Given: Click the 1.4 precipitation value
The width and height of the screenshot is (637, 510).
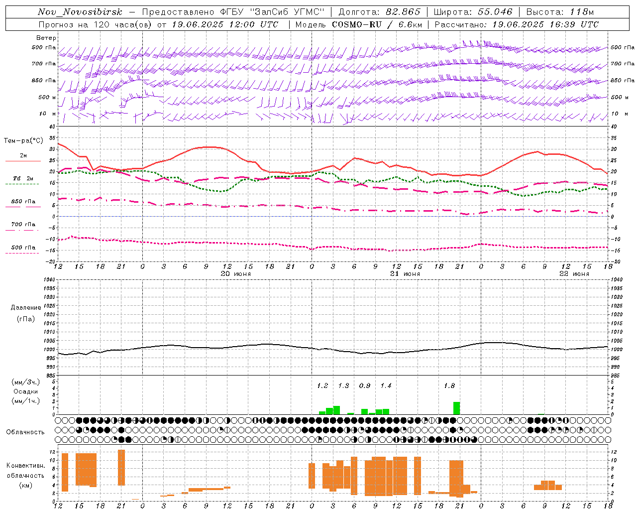Looking at the screenshot, I should (x=386, y=386).
